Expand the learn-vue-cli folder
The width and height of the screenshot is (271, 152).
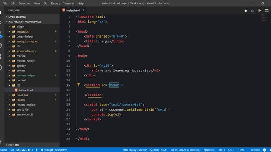tap(32, 114)
